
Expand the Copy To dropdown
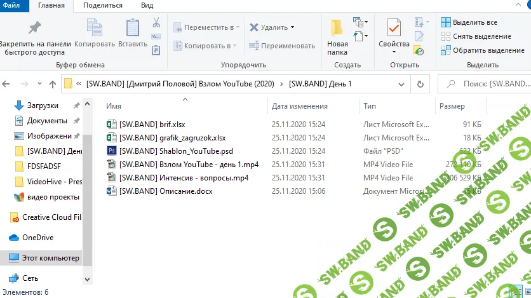pyautogui.click(x=205, y=46)
